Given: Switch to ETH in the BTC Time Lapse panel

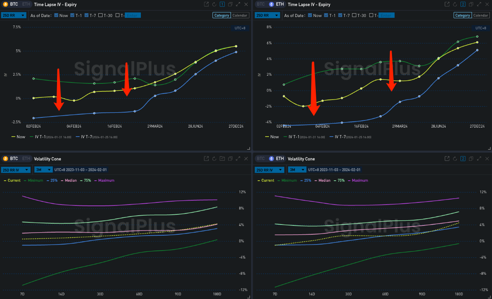Looking at the screenshot, I should click(x=26, y=4).
